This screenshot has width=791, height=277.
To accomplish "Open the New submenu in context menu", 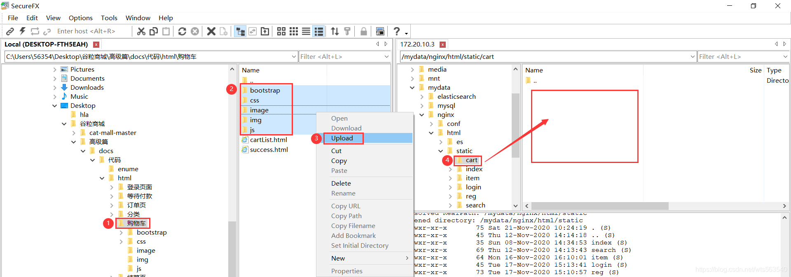I will point(365,258).
